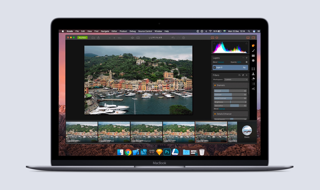Open the File menu

[77, 31]
